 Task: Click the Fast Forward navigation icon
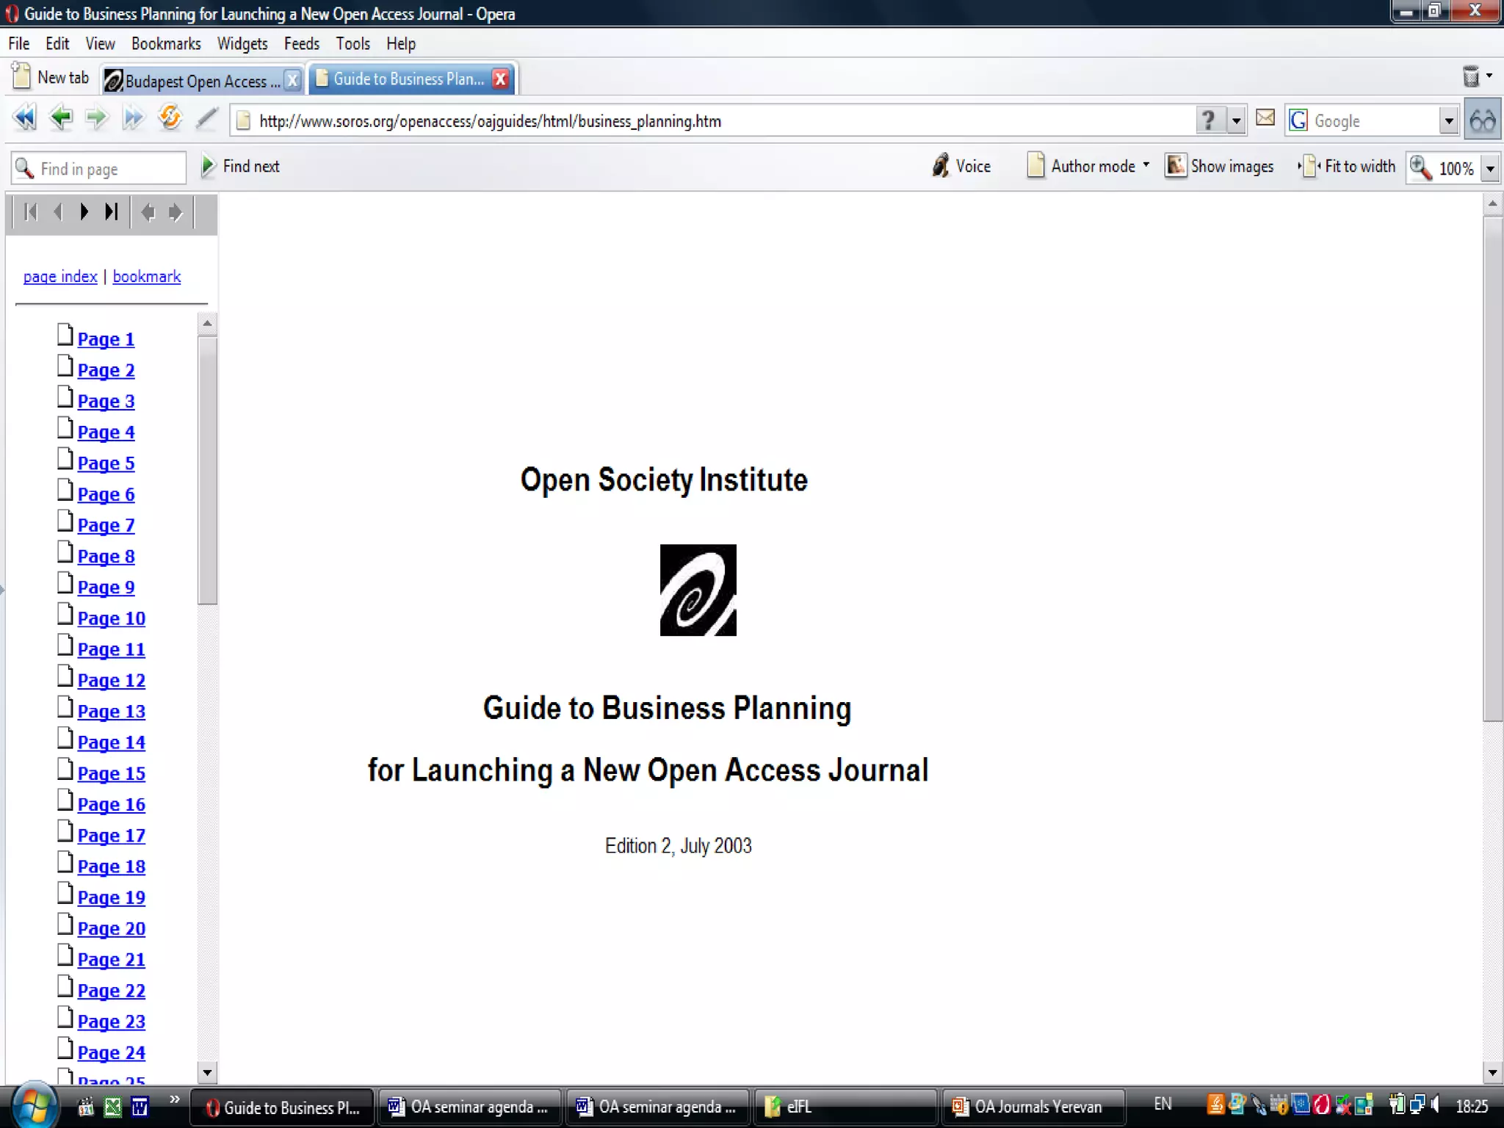coord(133,118)
